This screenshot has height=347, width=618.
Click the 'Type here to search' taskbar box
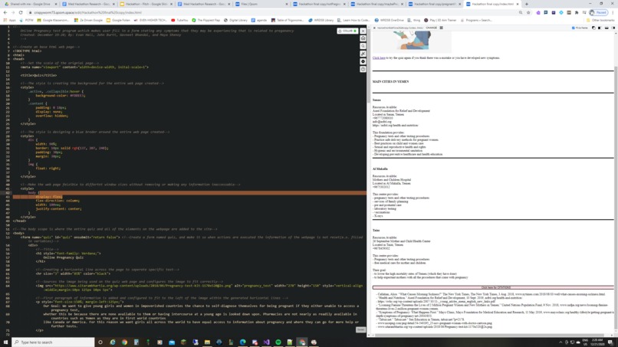tap(53, 342)
